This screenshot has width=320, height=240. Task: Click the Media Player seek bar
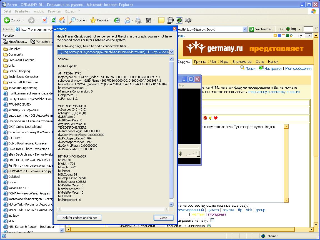(x=188, y=147)
